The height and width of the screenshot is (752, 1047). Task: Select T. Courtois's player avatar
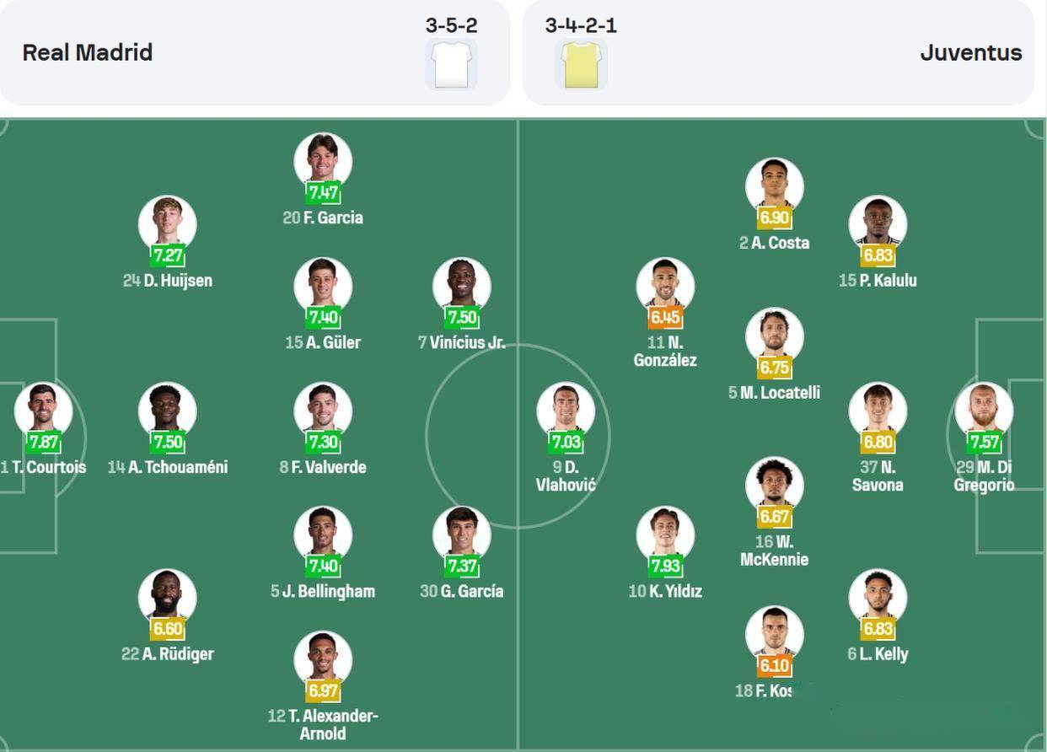click(x=43, y=410)
